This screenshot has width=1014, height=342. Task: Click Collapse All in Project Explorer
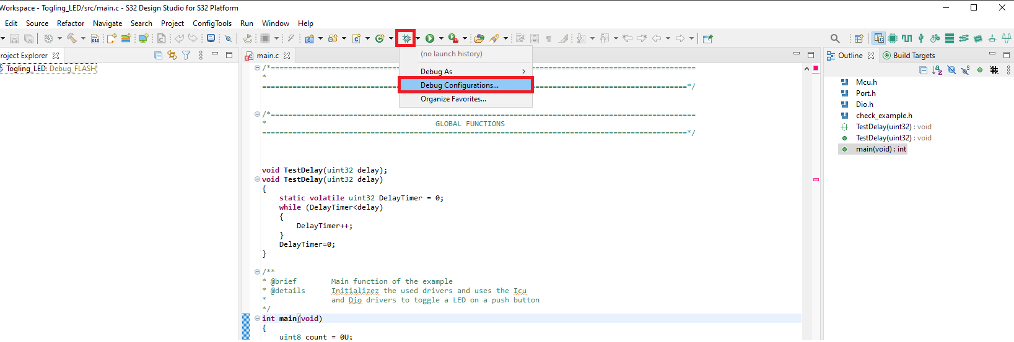click(x=158, y=55)
